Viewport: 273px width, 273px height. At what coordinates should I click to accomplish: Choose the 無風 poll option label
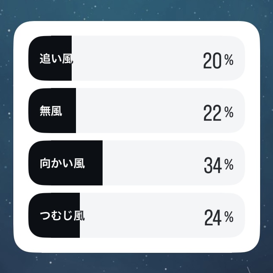(x=51, y=111)
